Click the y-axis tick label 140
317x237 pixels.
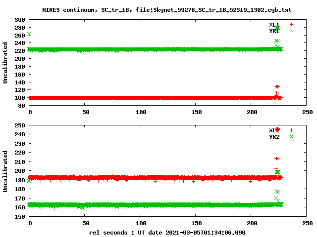(20, 82)
